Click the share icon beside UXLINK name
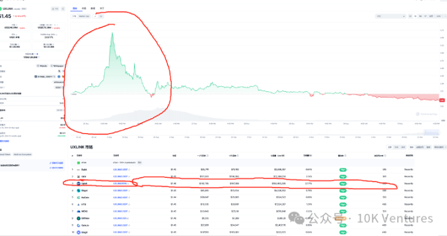447x236 pixels. pyautogui.click(x=63, y=9)
